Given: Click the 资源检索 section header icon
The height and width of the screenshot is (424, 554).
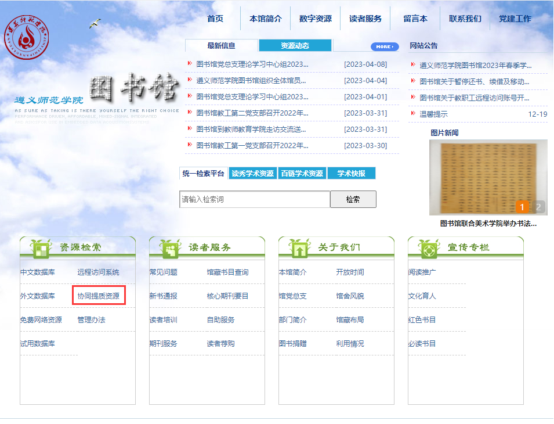Looking at the screenshot, I should tap(40, 247).
